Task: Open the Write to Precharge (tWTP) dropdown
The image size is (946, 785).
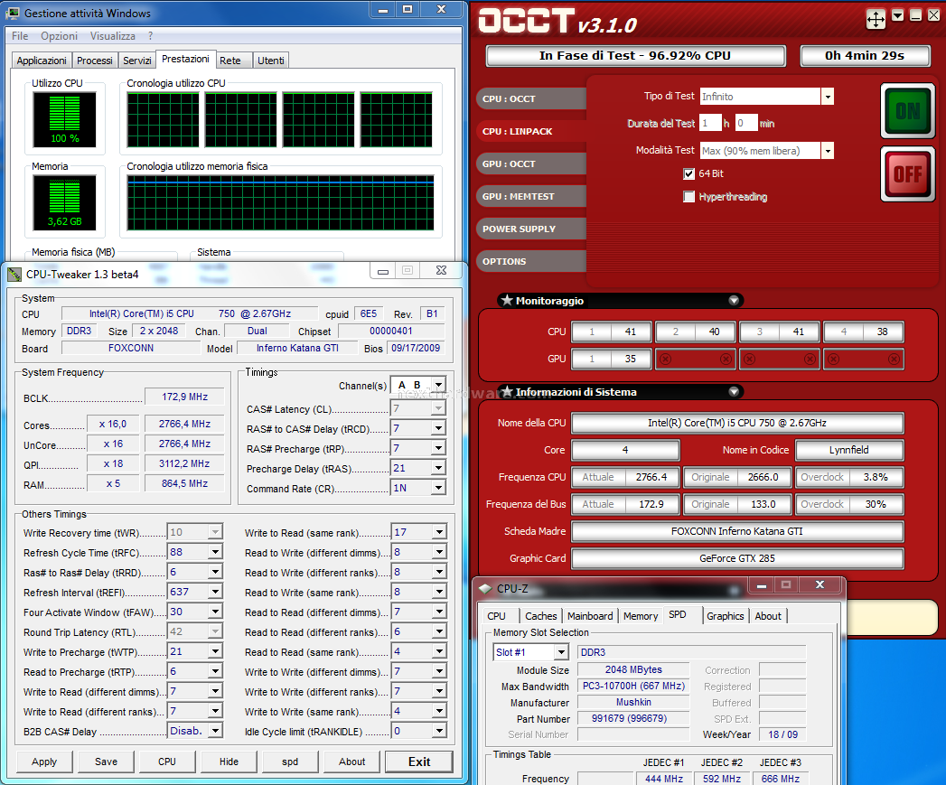Action: (x=215, y=651)
